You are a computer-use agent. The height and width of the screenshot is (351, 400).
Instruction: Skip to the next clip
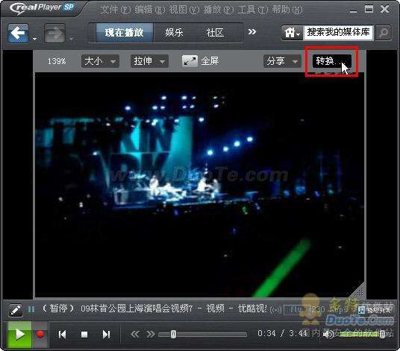pyautogui.click(x=106, y=335)
